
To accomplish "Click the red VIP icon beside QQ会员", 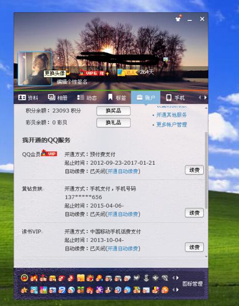I will point(49,154).
